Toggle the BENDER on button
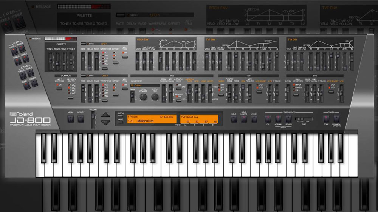Image resolution: width=378 pixels, height=212 pixels. tap(179, 101)
